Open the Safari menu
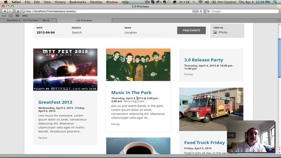 pyautogui.click(x=16, y=2)
